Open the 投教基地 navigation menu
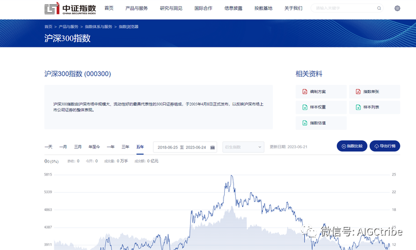The image size is (416, 250). pos(263,8)
